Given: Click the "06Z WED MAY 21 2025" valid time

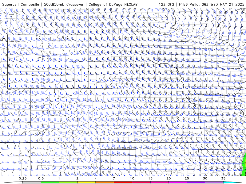Looking at the screenshot, I should click(223, 4).
